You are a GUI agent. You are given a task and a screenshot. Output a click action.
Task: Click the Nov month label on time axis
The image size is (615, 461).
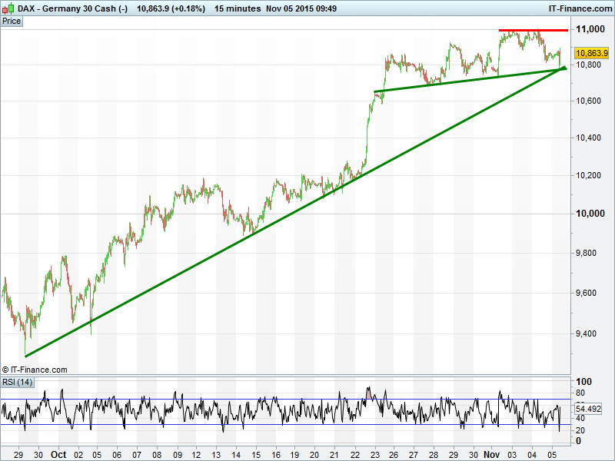click(x=491, y=454)
